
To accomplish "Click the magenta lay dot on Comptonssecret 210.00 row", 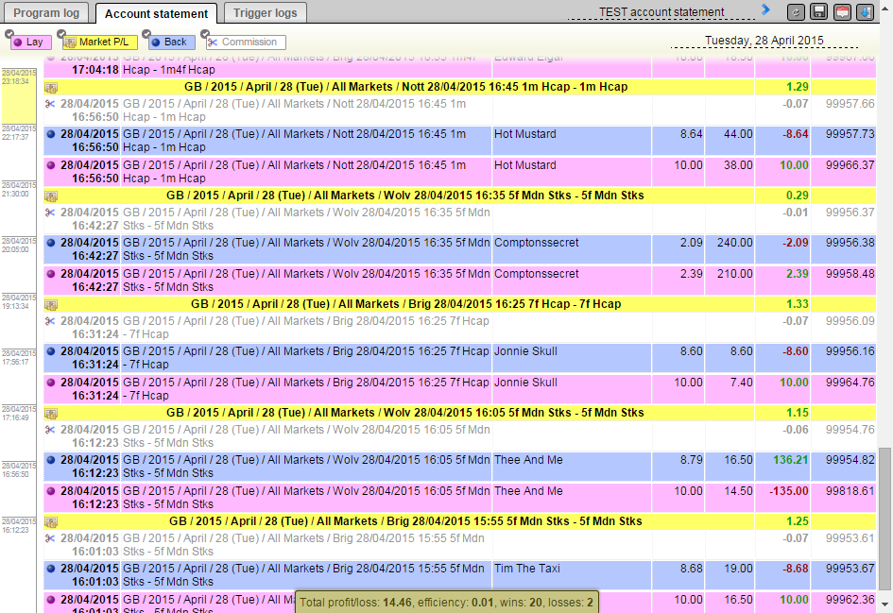I will click(x=51, y=274).
